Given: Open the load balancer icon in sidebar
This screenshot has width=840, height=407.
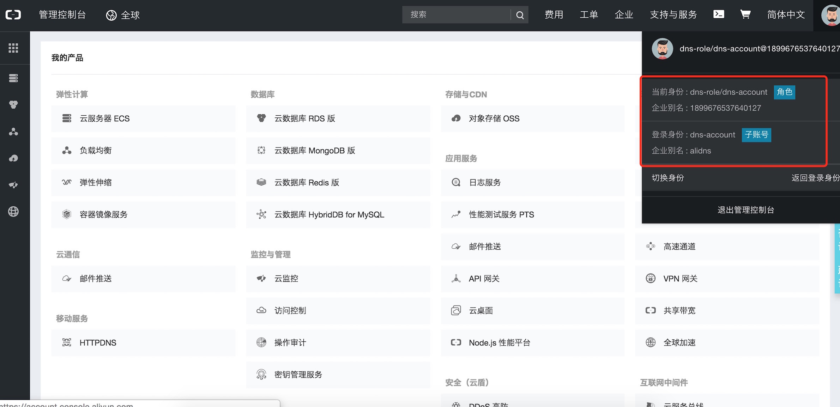Looking at the screenshot, I should click(13, 132).
